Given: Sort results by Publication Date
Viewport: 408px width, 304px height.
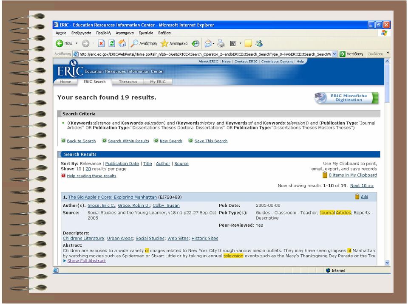Looking at the screenshot, I should (x=122, y=163).
